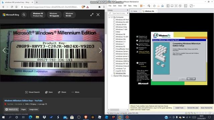Share the image from Bing

pos(62,92)
